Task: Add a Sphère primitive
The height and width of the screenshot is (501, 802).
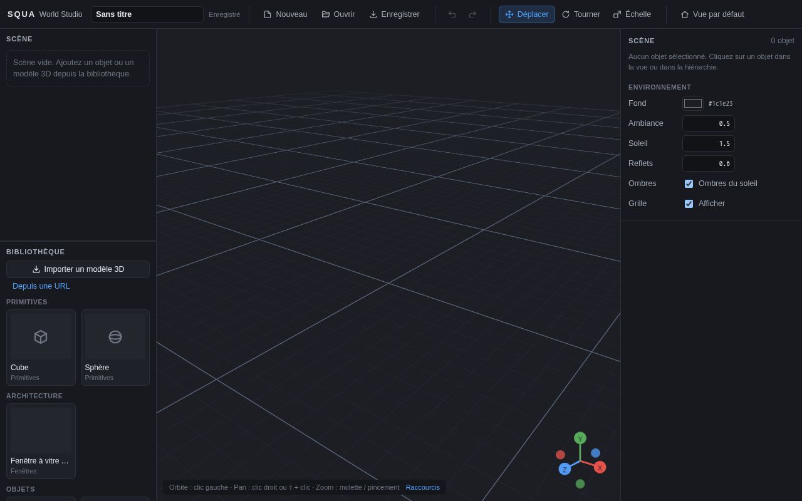Action: click(115, 348)
